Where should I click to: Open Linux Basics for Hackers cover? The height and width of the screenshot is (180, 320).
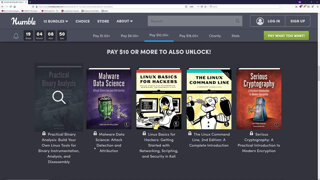(159, 99)
